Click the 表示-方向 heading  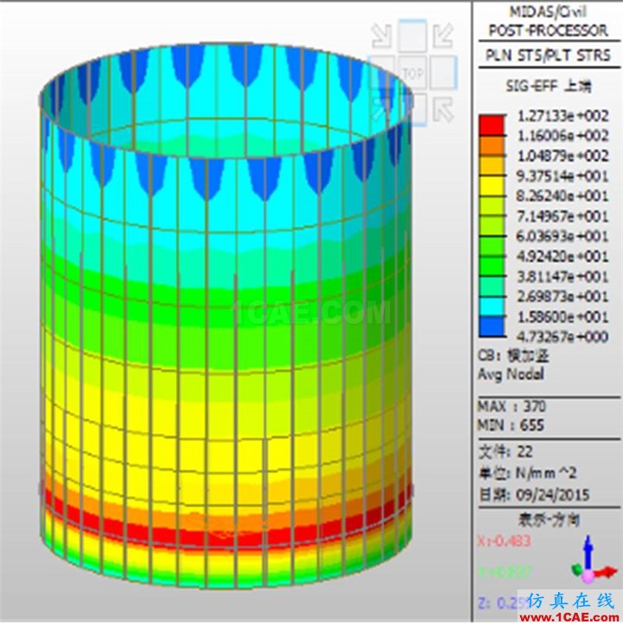pyautogui.click(x=549, y=520)
